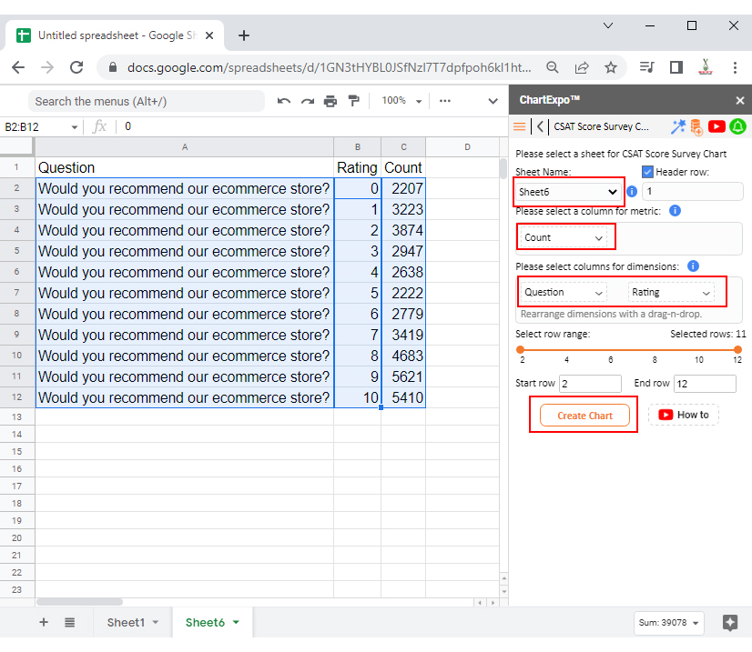The width and height of the screenshot is (752, 652).
Task: Click the End row input field
Action: point(705,384)
